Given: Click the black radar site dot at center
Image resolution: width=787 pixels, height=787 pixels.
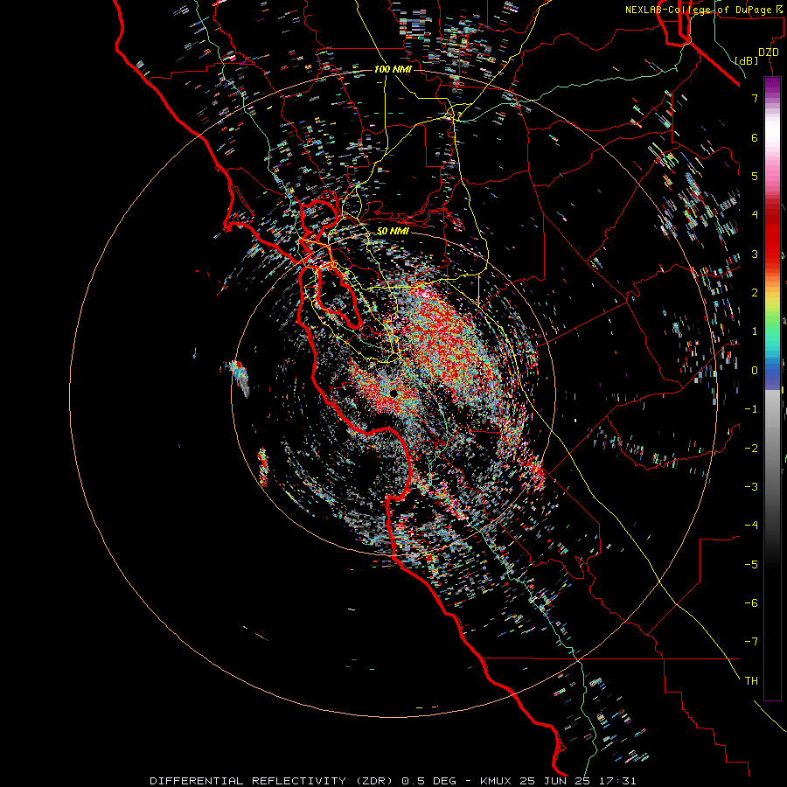Looking at the screenshot, I should (393, 394).
